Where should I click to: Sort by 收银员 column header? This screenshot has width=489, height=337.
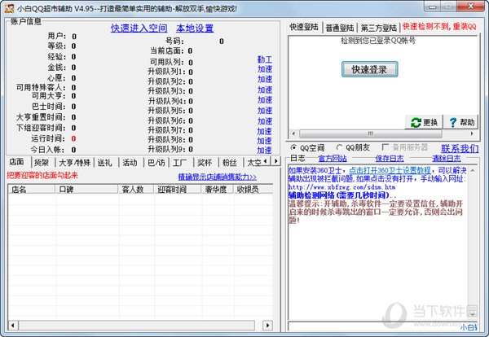253,189
